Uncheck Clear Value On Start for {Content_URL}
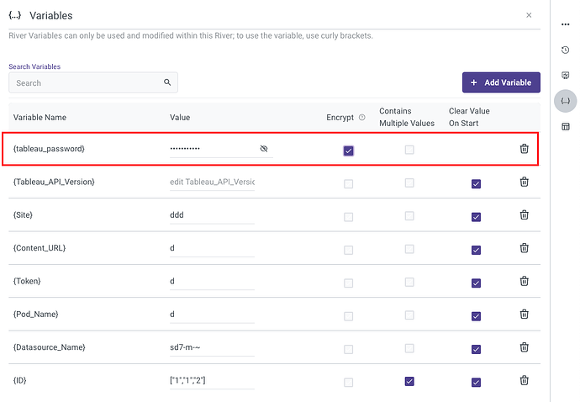The image size is (580, 402). click(476, 250)
